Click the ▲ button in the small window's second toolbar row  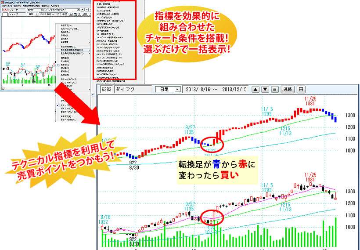point(71,14)
